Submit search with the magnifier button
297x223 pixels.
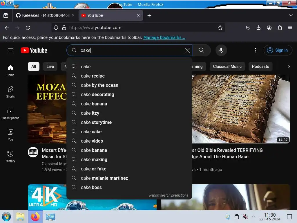tap(202, 50)
